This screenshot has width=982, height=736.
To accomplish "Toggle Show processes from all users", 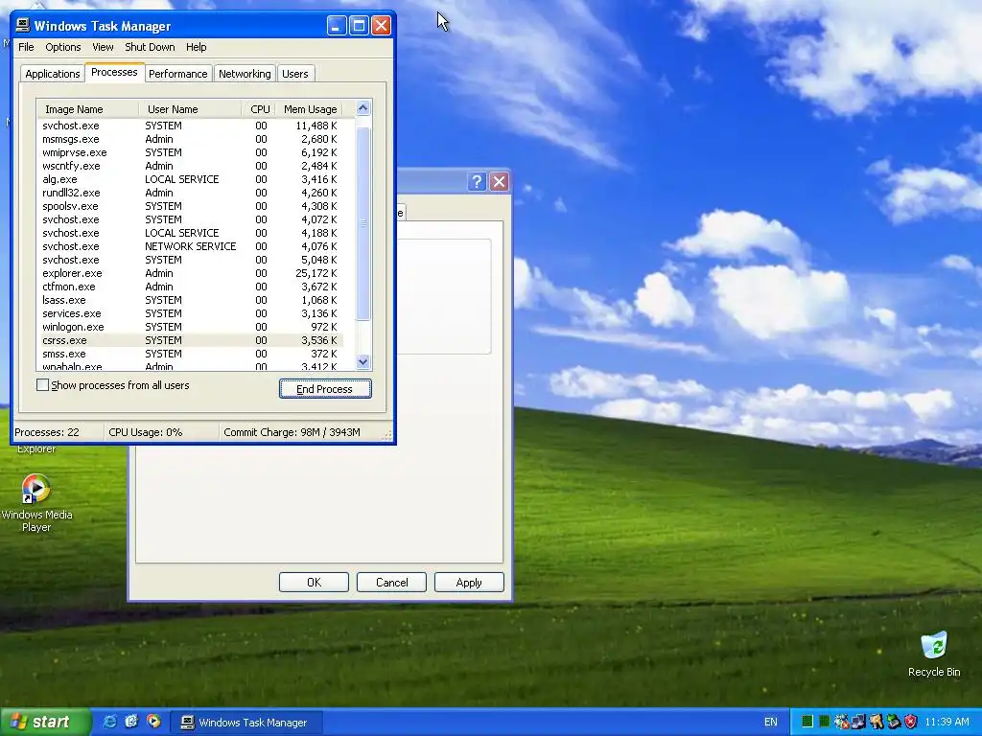I will point(42,385).
